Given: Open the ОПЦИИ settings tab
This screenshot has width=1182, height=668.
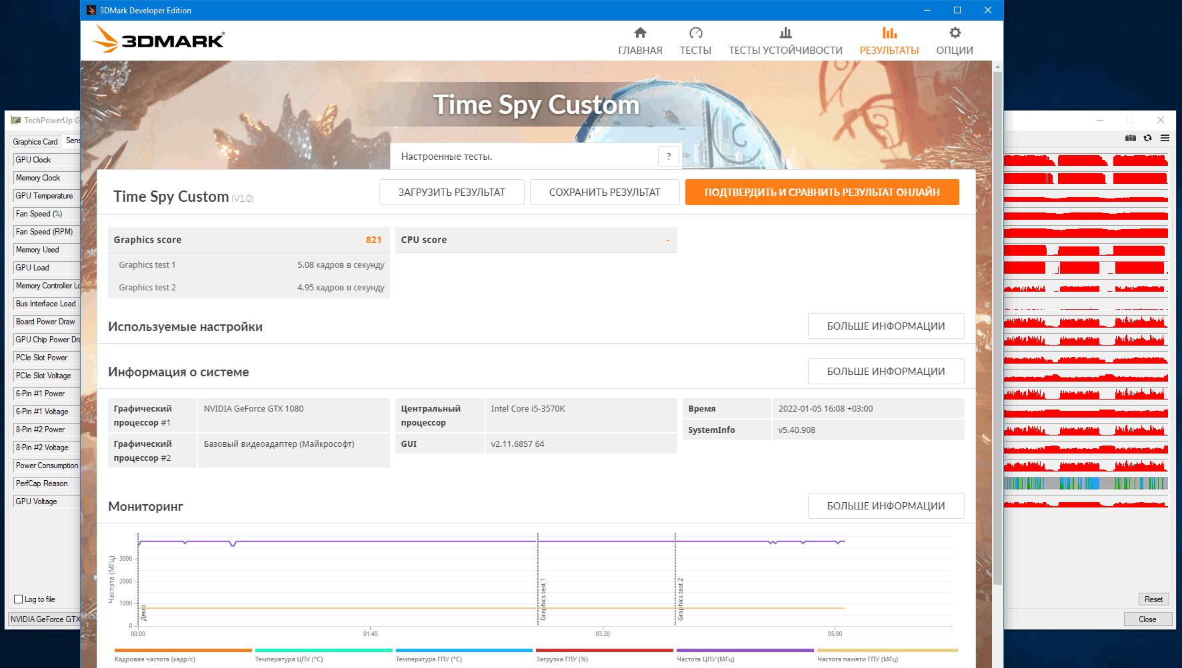Looking at the screenshot, I should [955, 41].
